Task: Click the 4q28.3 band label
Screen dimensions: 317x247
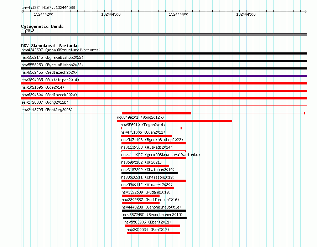Action: click(x=28, y=31)
